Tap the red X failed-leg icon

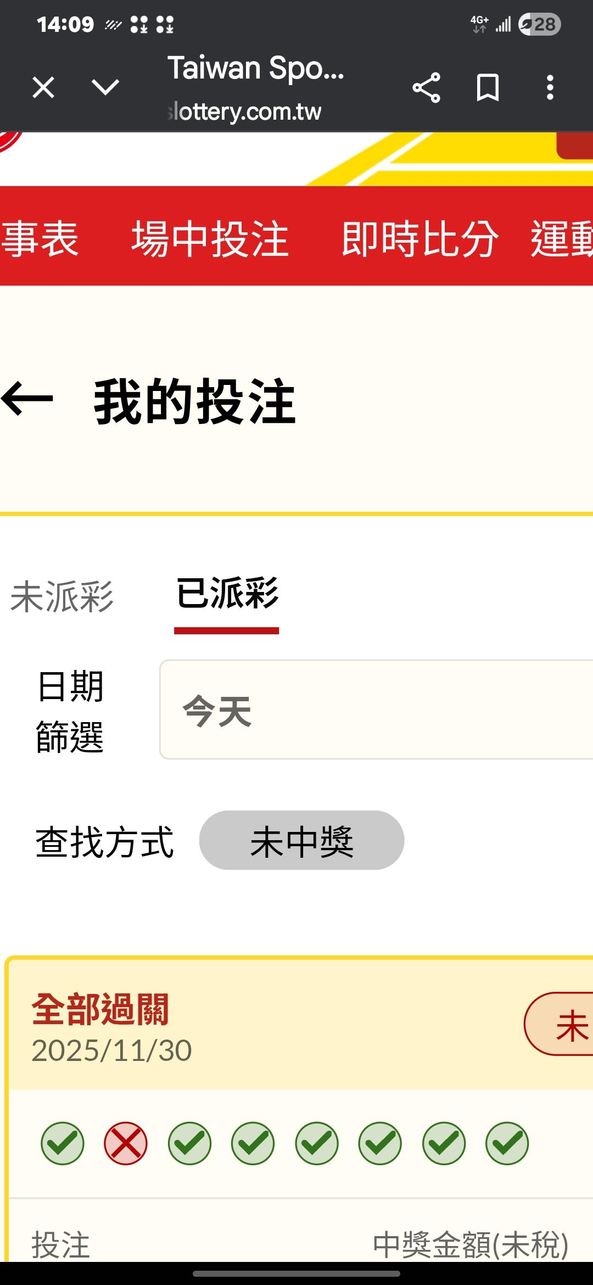click(126, 1143)
